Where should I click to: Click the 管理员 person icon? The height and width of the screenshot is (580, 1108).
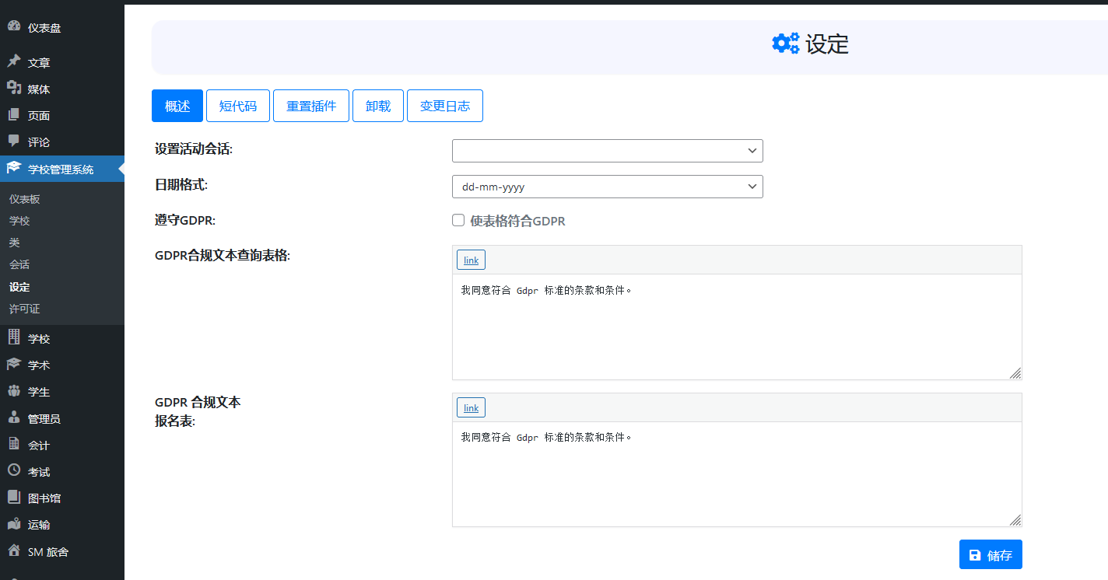[x=14, y=418]
